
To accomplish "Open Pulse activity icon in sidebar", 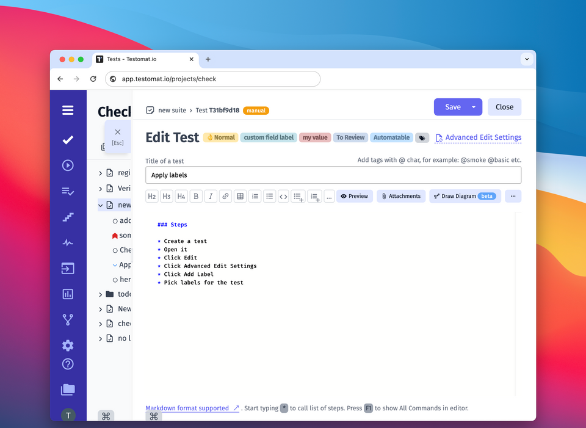I will point(68,242).
